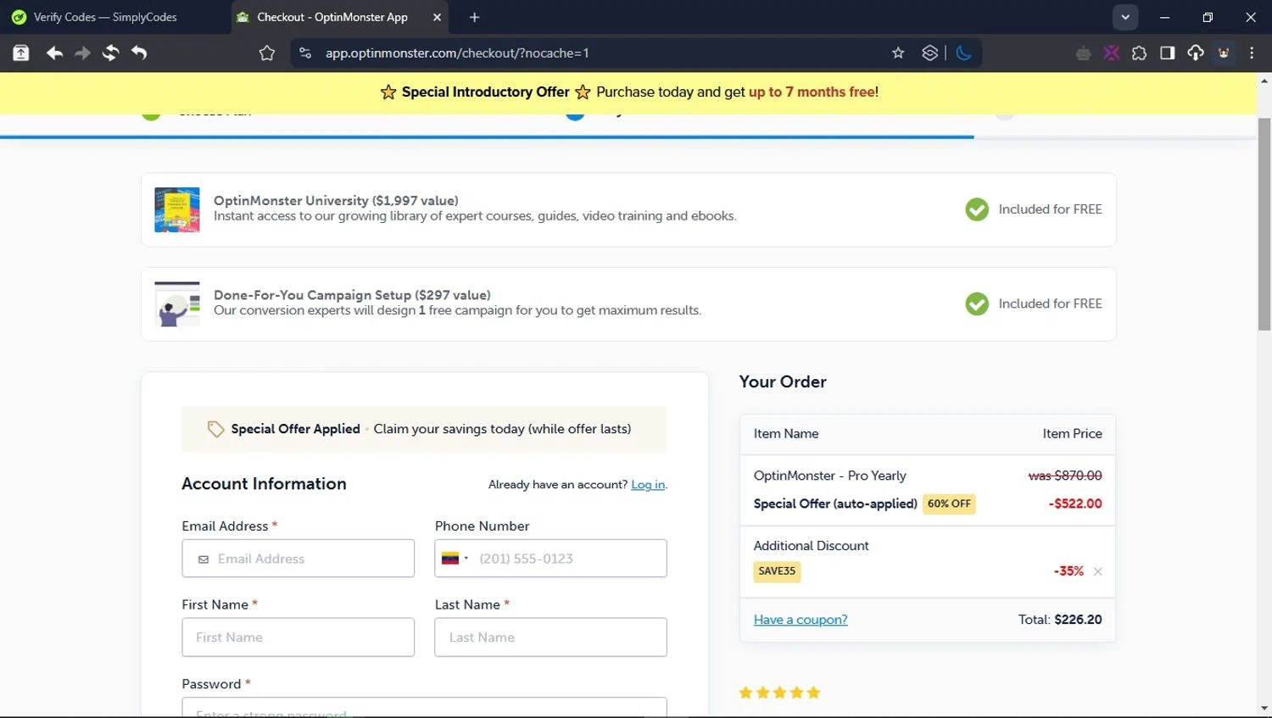Click the gray extension icon beside the purple X icon
Viewport: 1272px width, 718px height.
[1083, 53]
